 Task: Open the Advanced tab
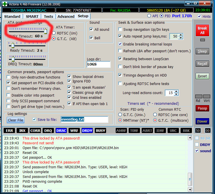point(66,16)
